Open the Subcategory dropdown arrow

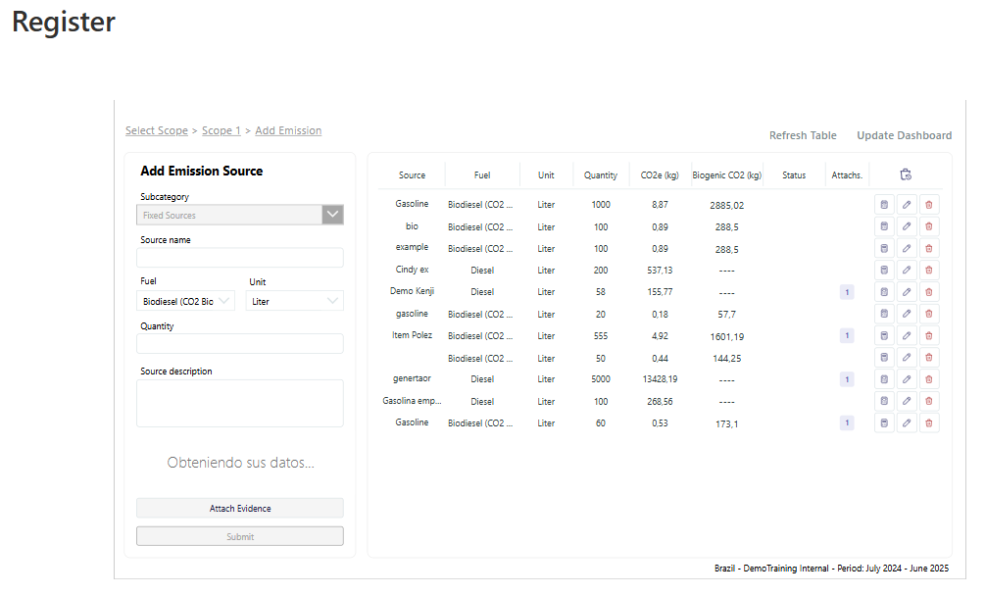(332, 215)
